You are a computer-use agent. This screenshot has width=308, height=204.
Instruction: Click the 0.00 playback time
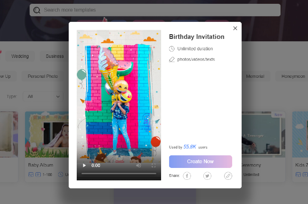pos(96,166)
